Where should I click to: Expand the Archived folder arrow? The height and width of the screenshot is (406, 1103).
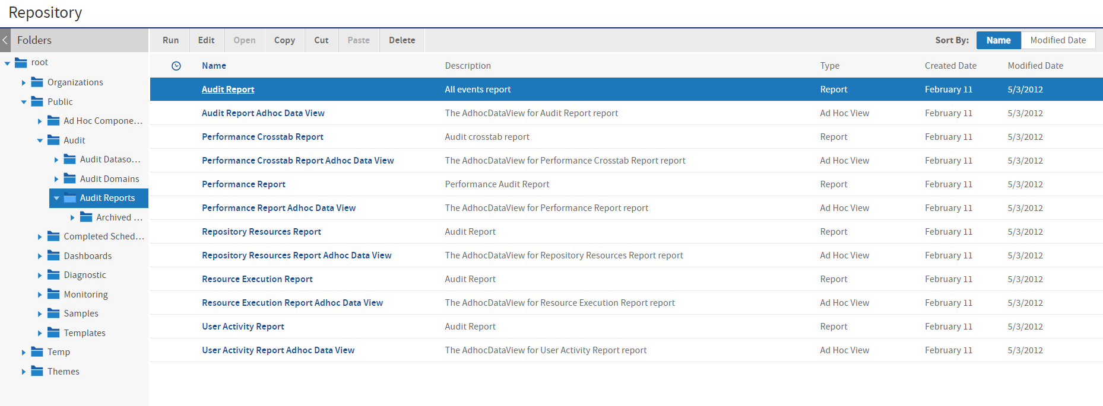pyautogui.click(x=72, y=218)
